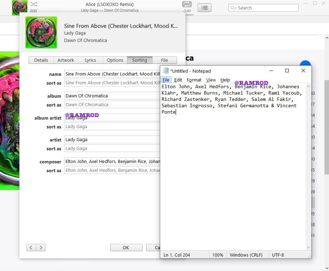Viewport: 329px width, 271px height.
Task: Open the Lyrics tab
Action: (x=91, y=60)
